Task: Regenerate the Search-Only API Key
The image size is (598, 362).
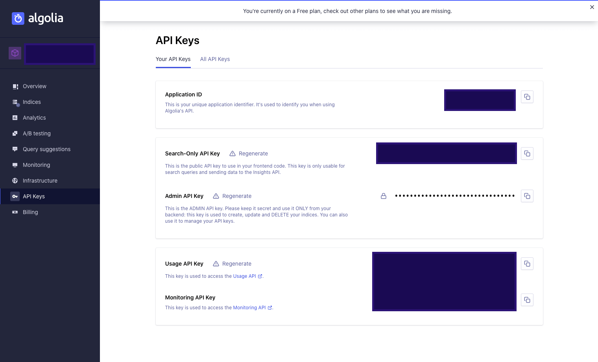Action: click(x=249, y=153)
